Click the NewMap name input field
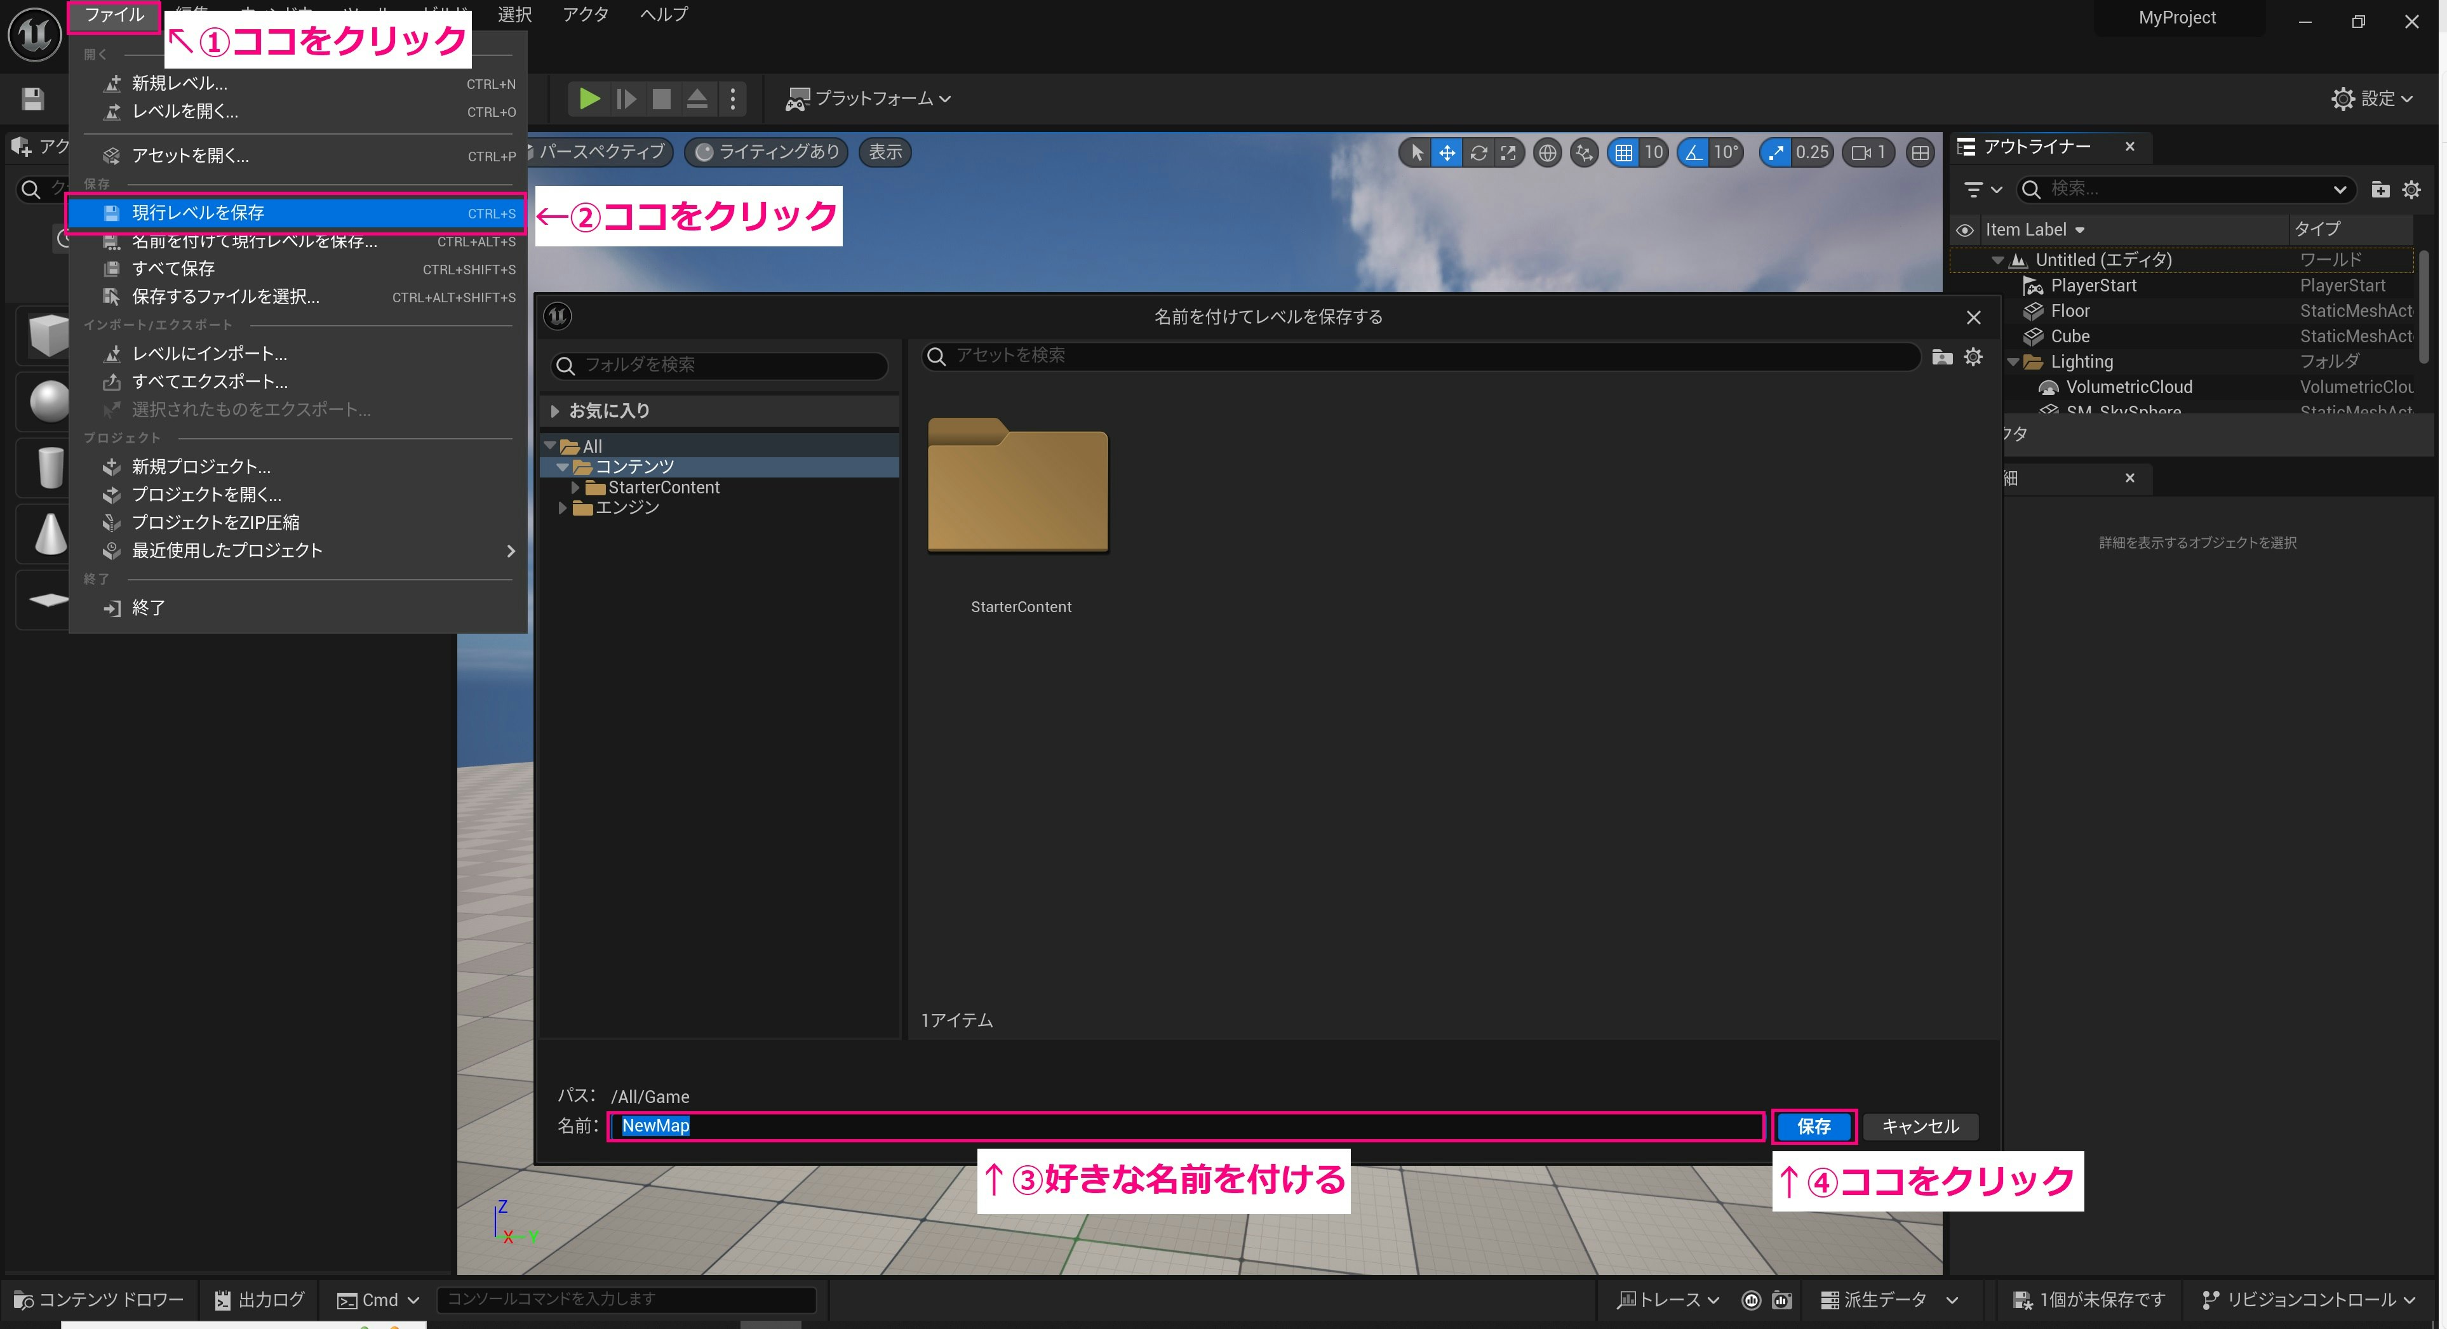The image size is (2447, 1329). click(x=950, y=1126)
